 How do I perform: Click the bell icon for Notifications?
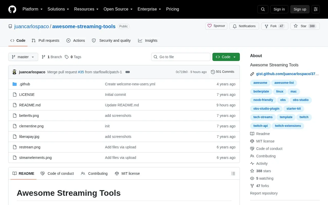pos(235,26)
